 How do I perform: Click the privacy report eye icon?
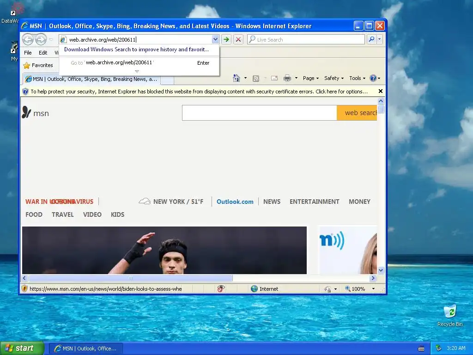pyautogui.click(x=221, y=289)
